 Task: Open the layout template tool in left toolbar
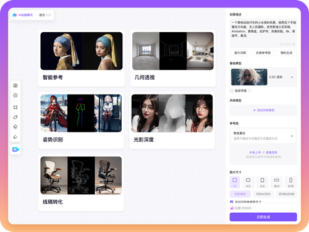tap(15, 85)
